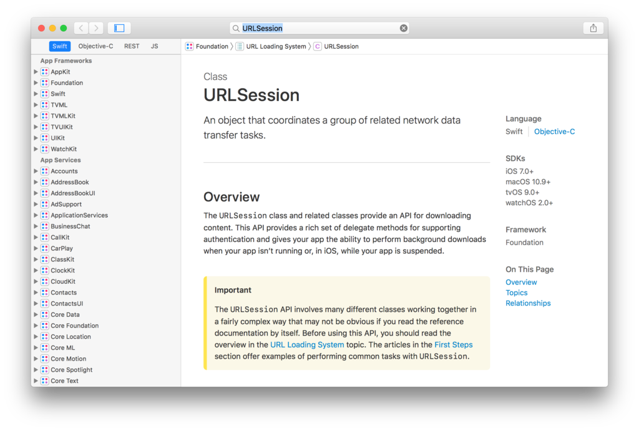Expand the WatchKit disclosure triangle
Viewport: 639px width, 431px height.
coord(36,148)
